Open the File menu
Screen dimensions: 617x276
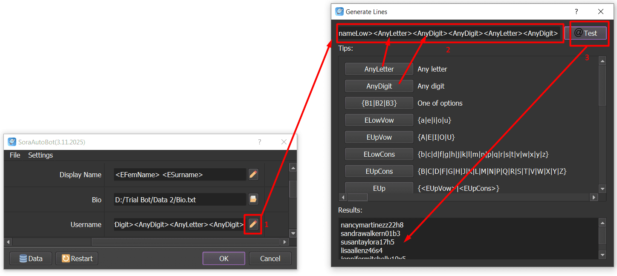pyautogui.click(x=14, y=155)
